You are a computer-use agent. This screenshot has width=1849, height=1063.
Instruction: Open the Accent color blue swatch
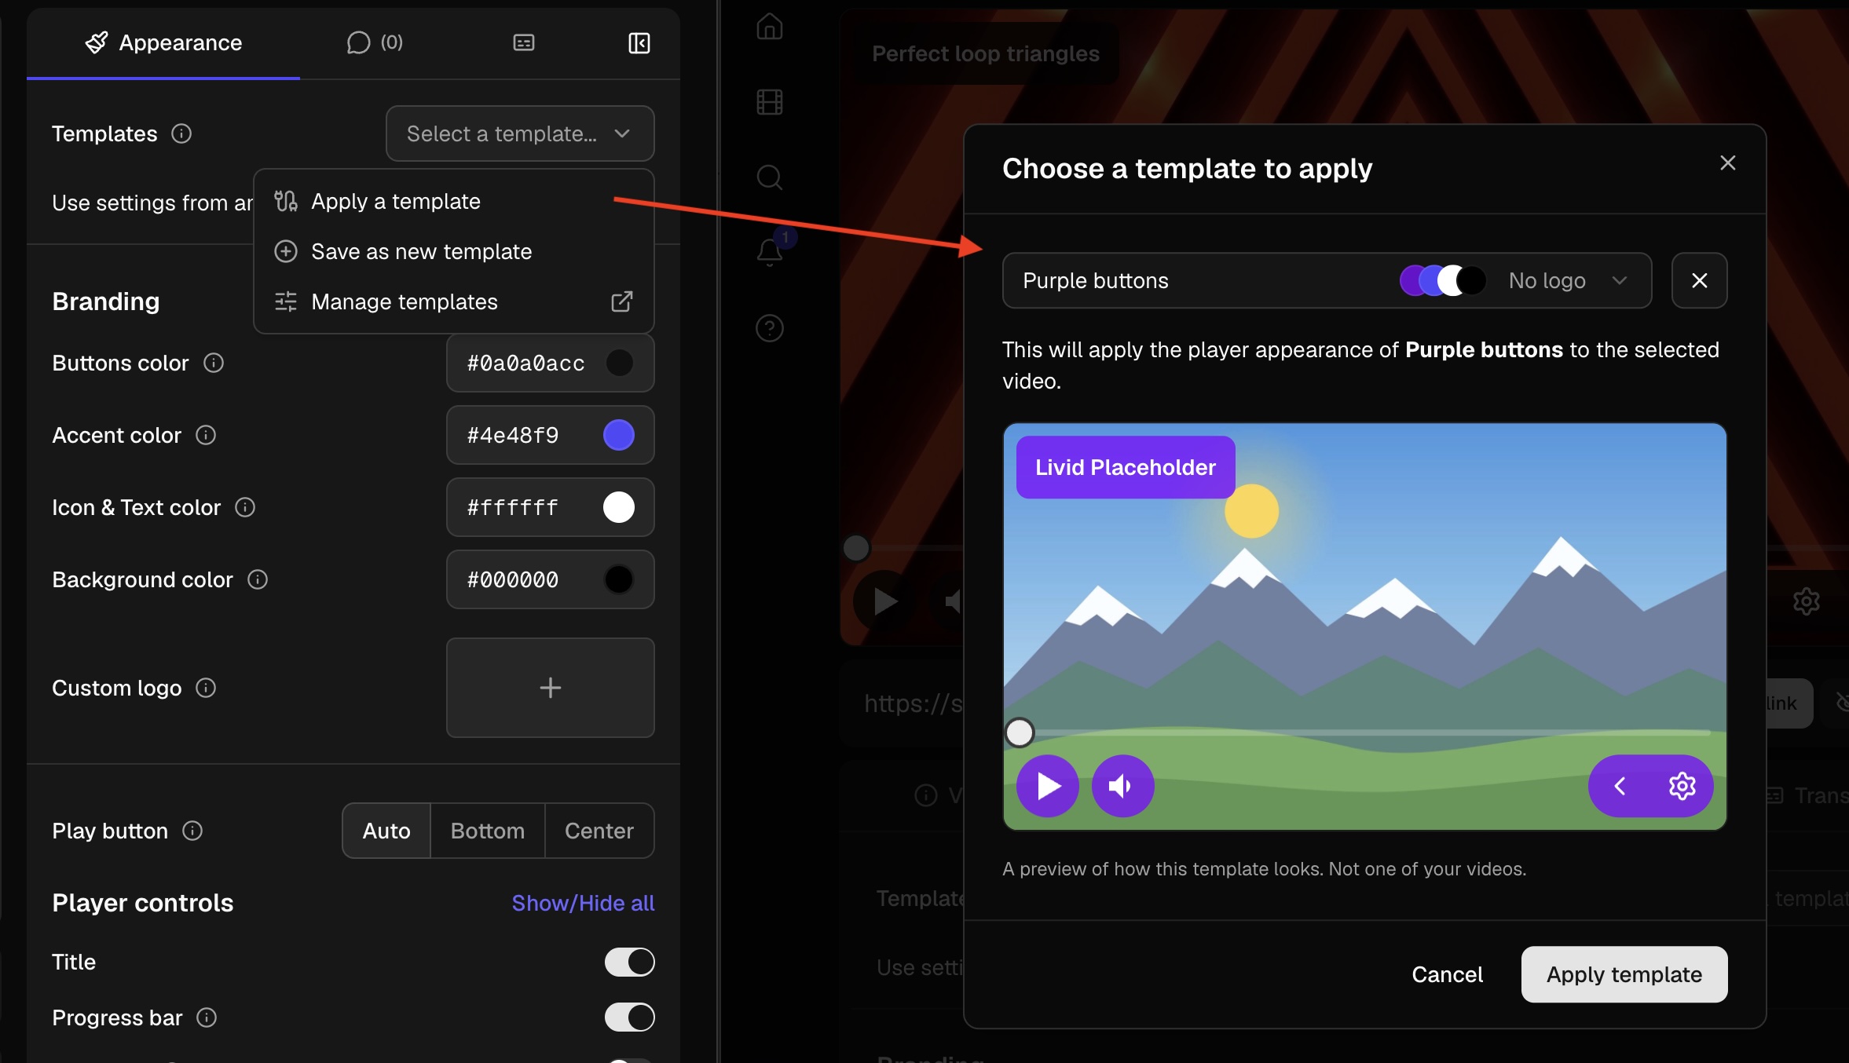619,435
